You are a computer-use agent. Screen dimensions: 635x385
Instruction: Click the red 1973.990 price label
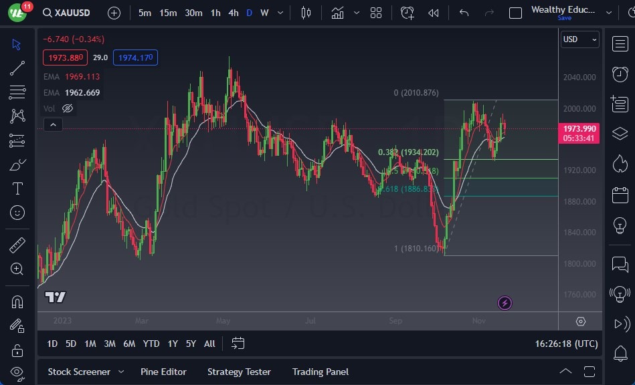coord(579,129)
